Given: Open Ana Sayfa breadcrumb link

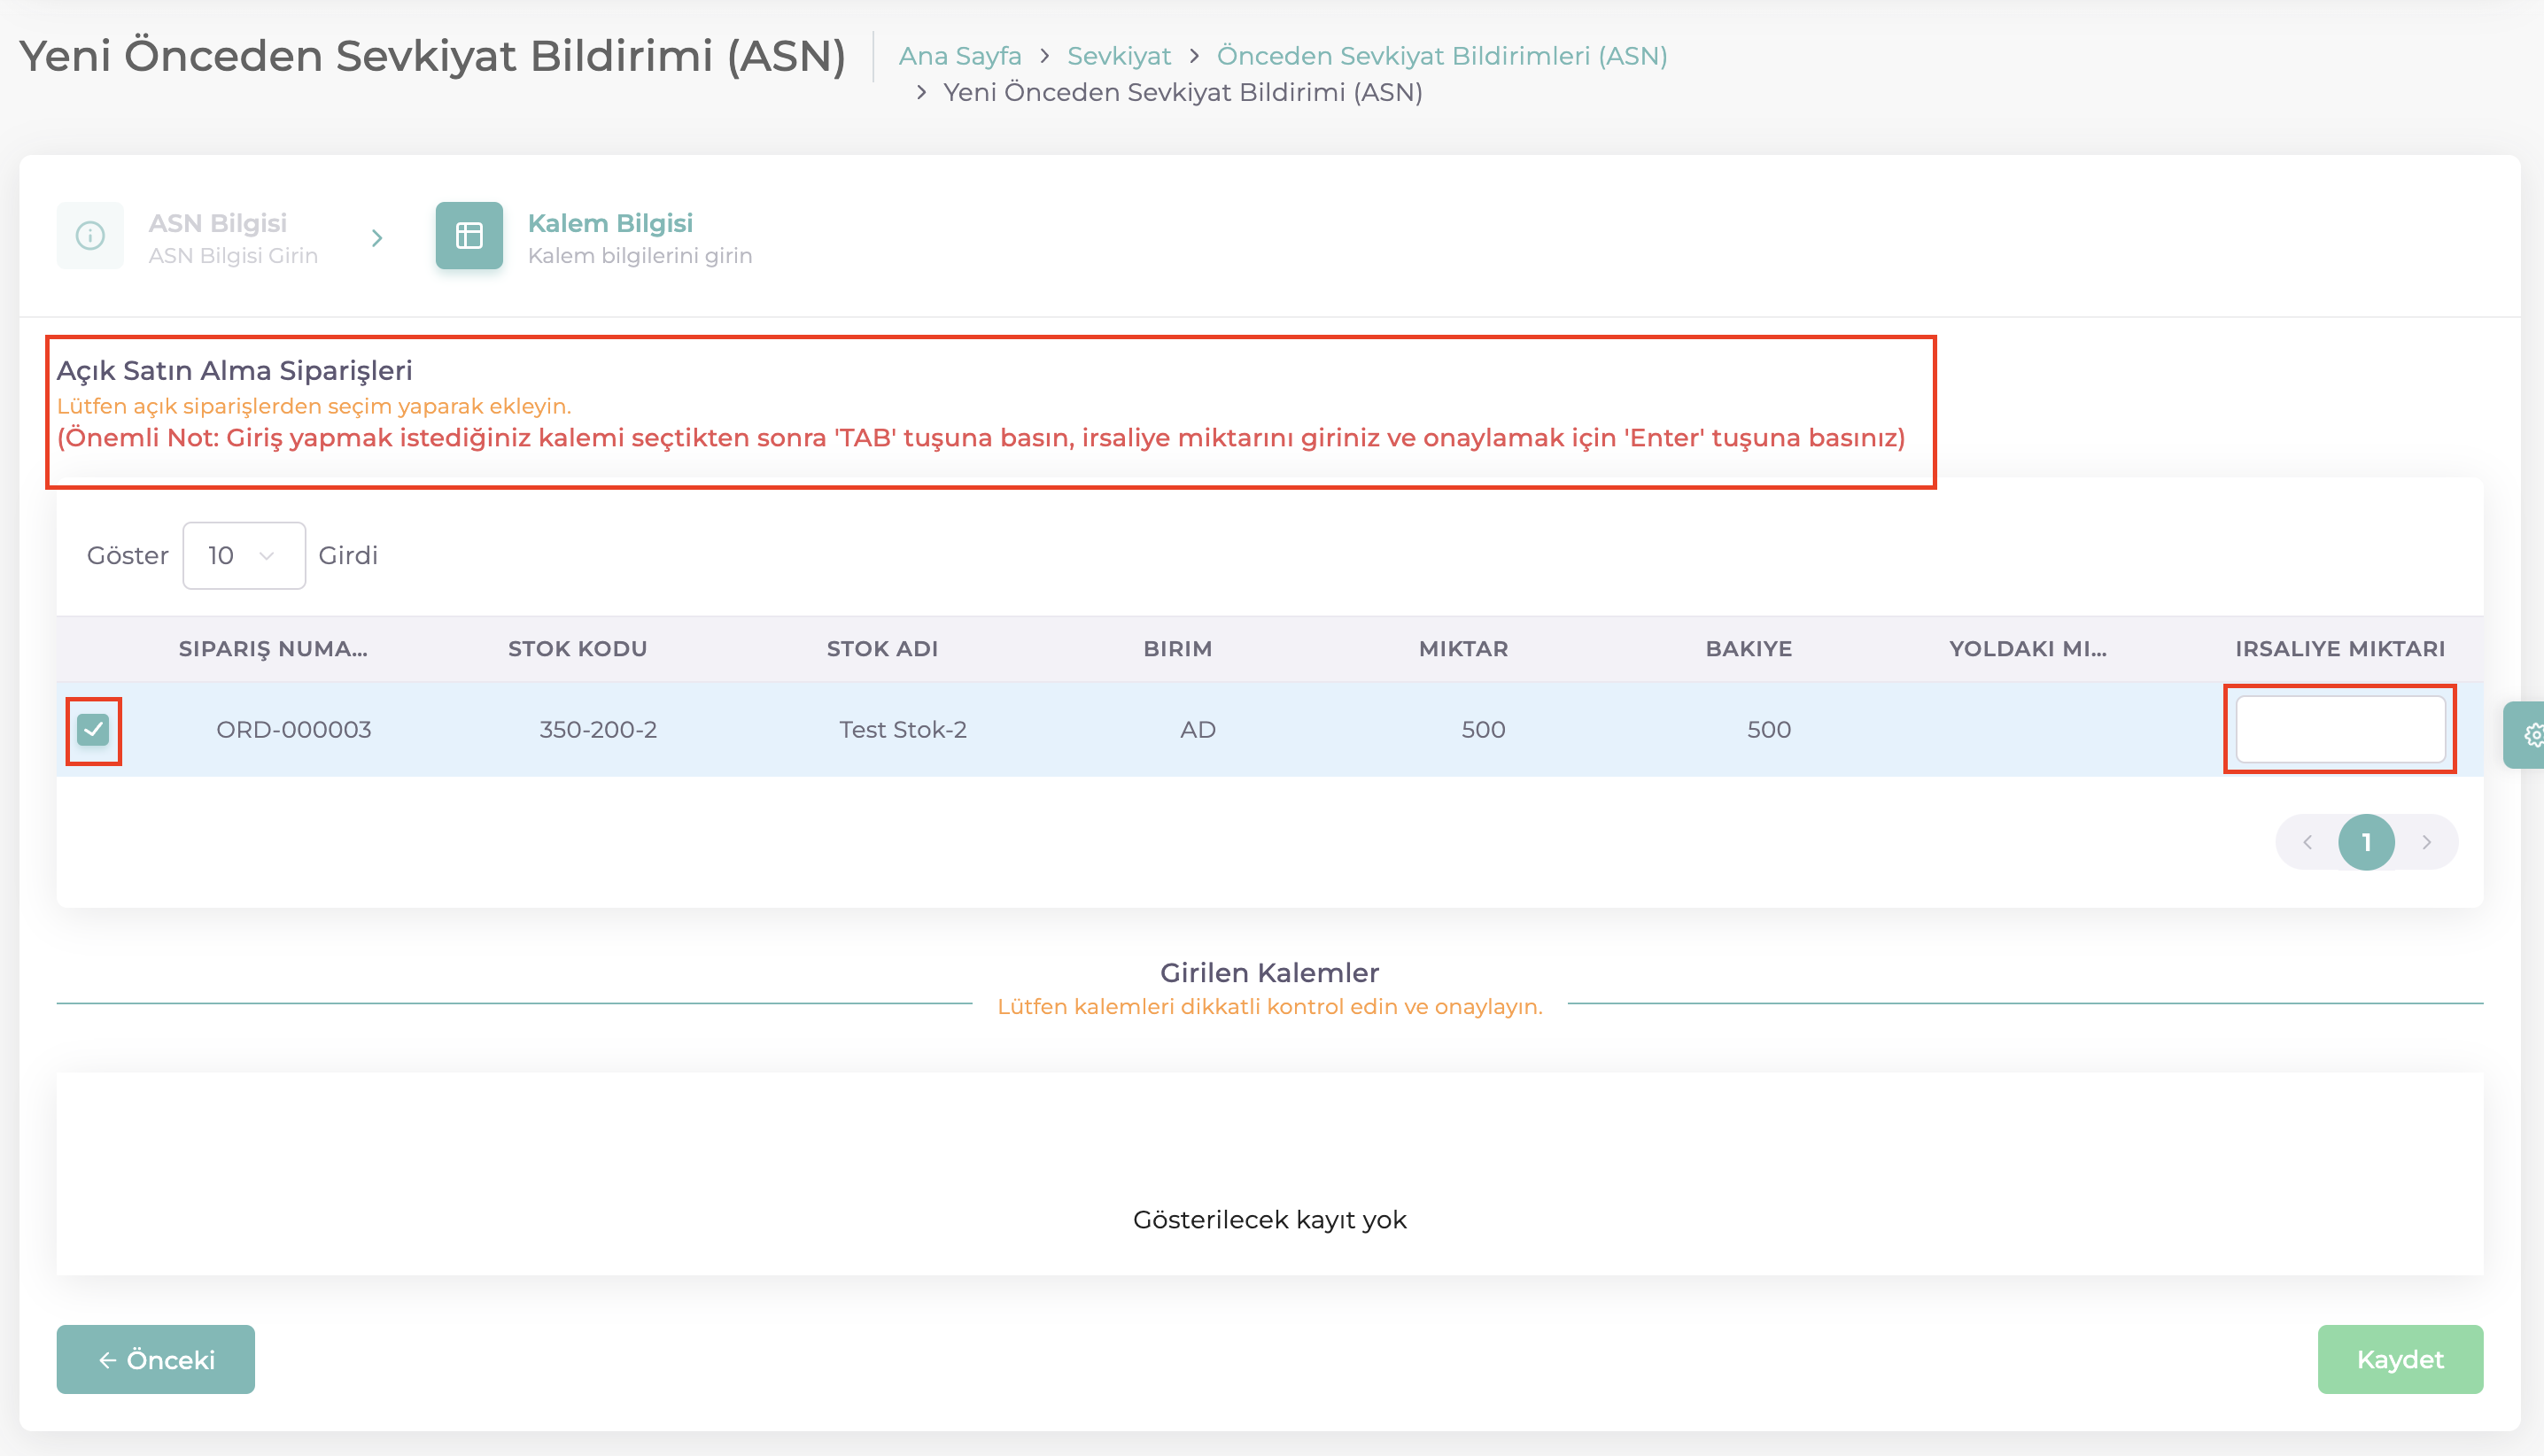Looking at the screenshot, I should click(x=960, y=56).
